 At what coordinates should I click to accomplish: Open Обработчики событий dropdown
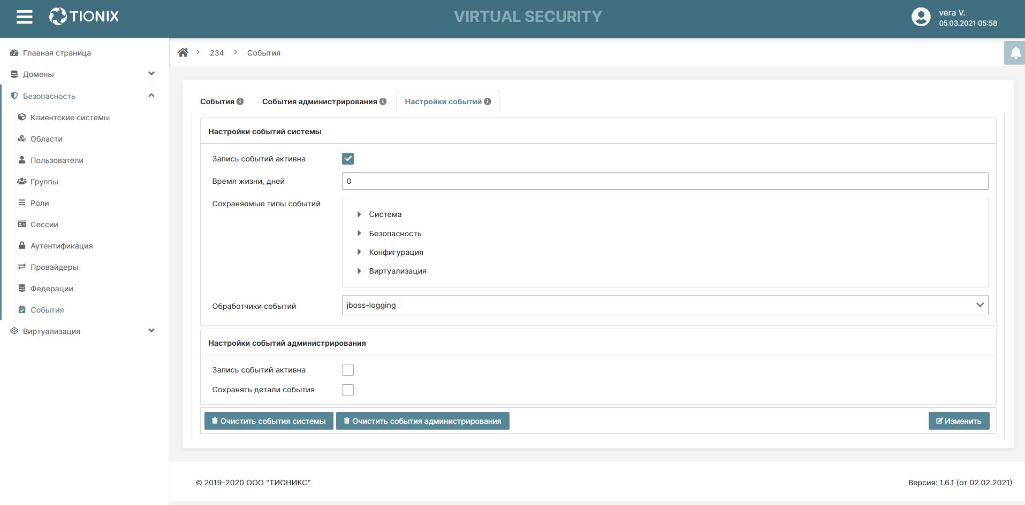click(664, 305)
